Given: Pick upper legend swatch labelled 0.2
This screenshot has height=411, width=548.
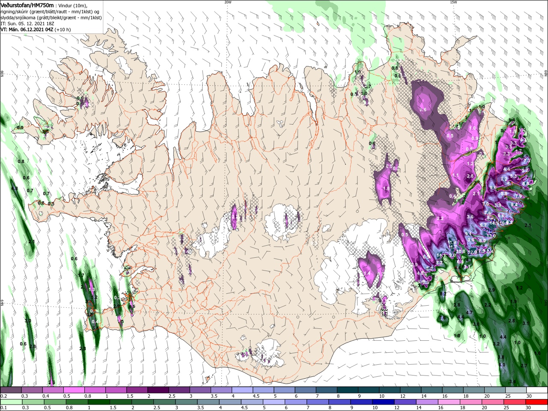Looking at the screenshot, I should coord(11,390).
